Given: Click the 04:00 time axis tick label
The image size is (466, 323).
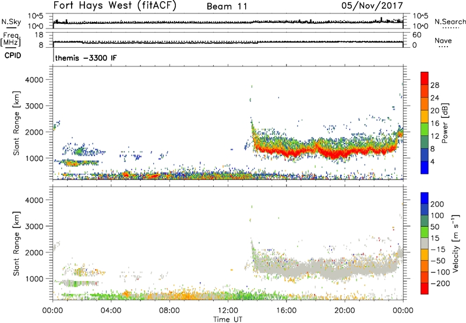Looking at the screenshot, I should 111,311.
